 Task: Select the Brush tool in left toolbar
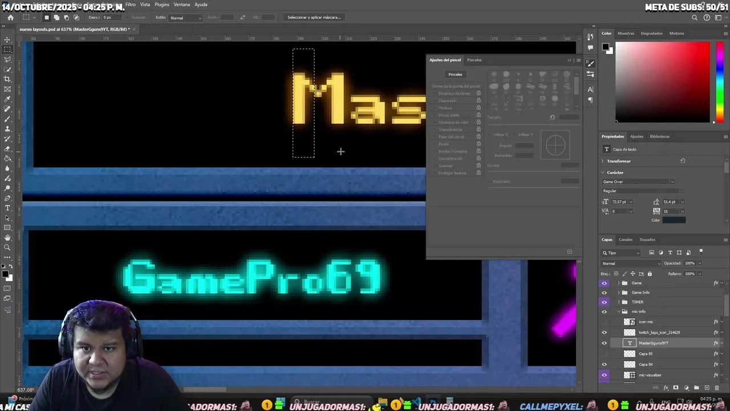point(7,119)
